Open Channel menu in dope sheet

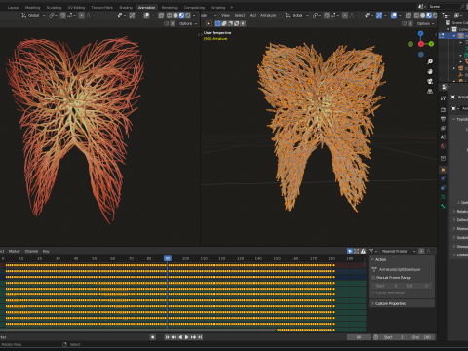pyautogui.click(x=31, y=251)
